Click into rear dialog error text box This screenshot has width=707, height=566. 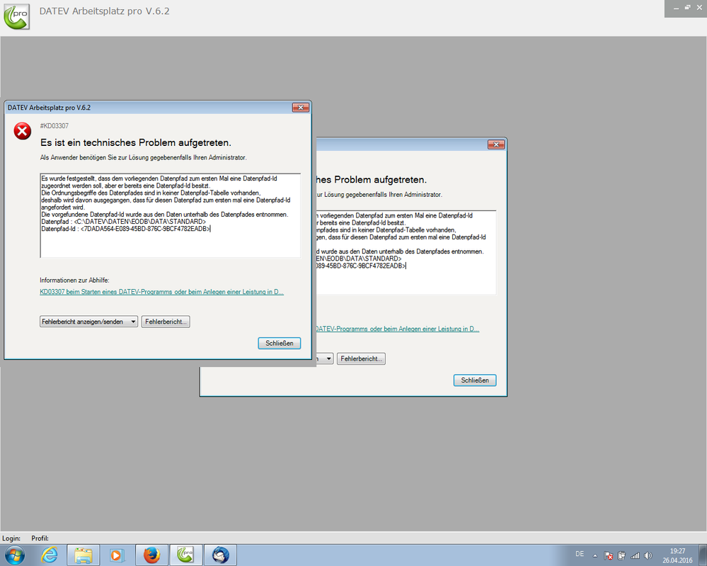[x=406, y=252]
